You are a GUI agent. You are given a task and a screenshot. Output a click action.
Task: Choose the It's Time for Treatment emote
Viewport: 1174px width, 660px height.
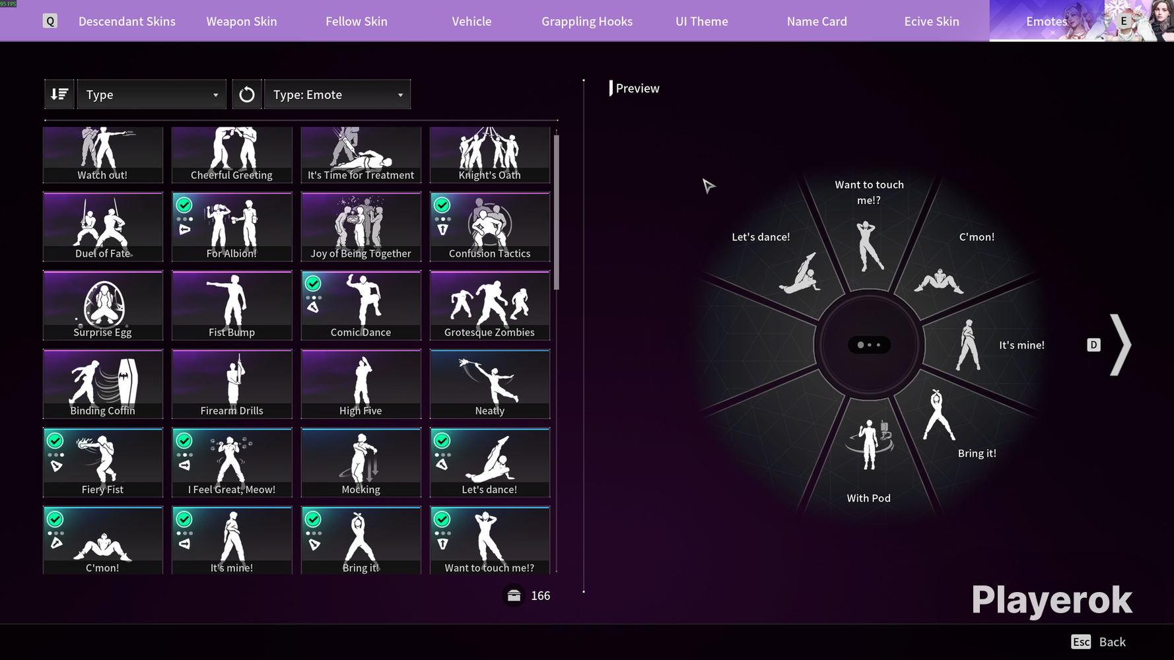click(x=361, y=155)
